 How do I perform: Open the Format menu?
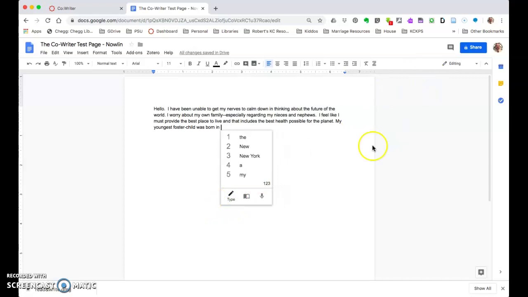click(x=100, y=53)
